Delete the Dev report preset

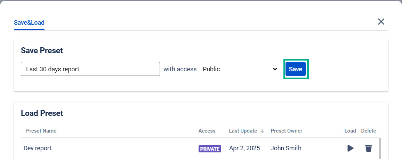point(368,148)
